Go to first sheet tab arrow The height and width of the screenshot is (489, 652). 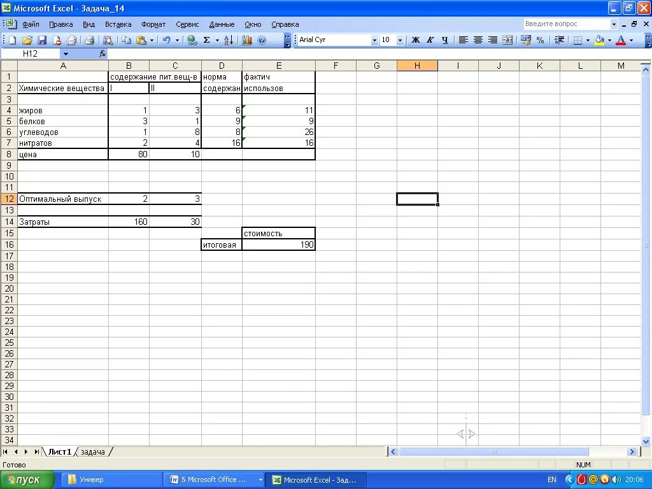tap(5, 451)
